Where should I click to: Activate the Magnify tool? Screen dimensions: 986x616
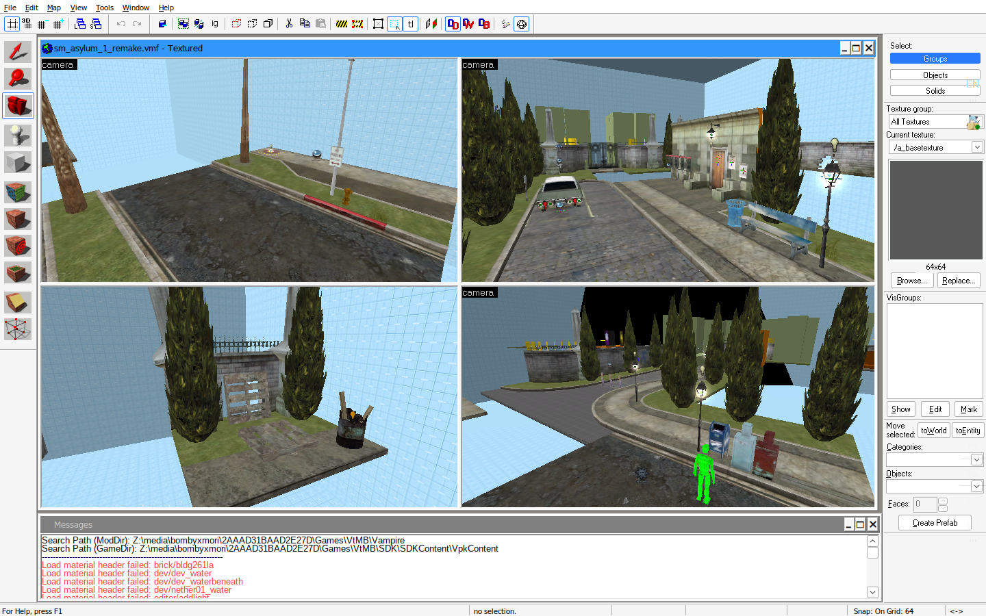tap(18, 78)
